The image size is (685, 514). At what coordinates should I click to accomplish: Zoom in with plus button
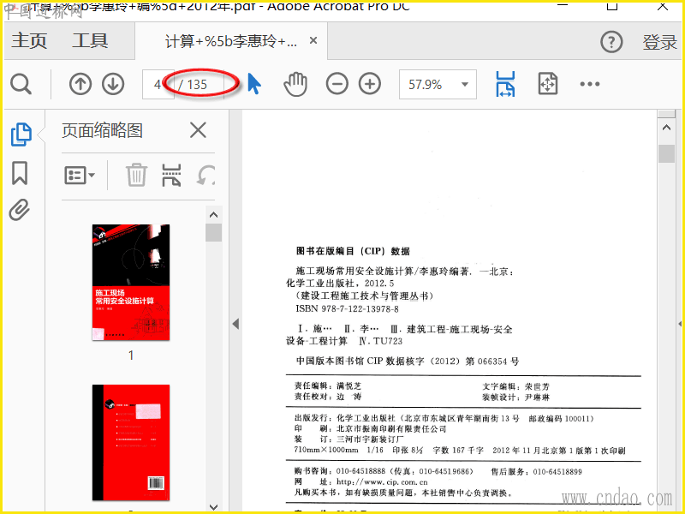coord(370,84)
